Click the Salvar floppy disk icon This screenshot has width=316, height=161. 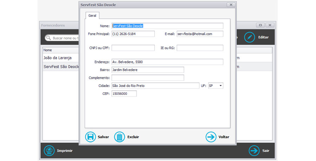[x=90, y=137]
